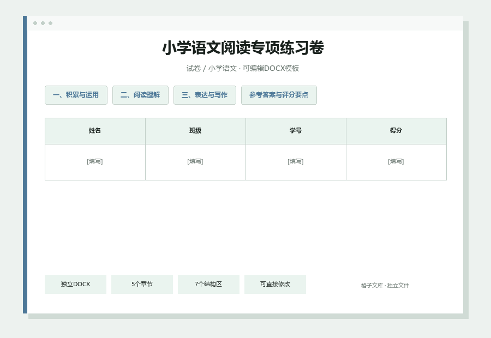The width and height of the screenshot is (491, 338).
Task: Click the [填写] cell under 得分
Action: coord(396,162)
